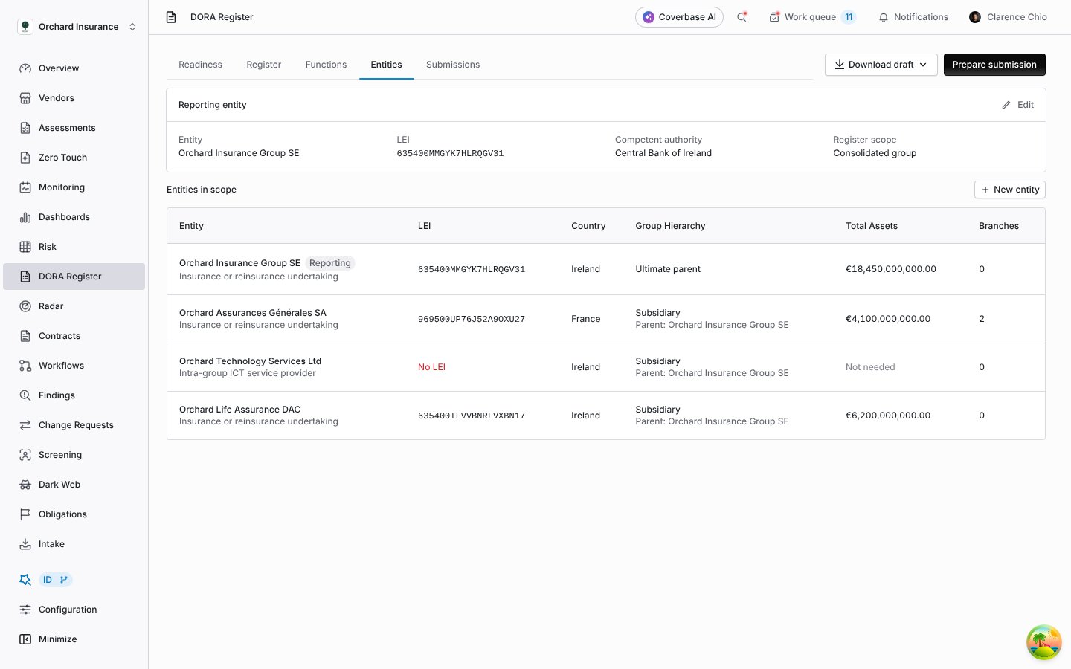Open the Intake tray icon
Viewport: 1071px width, 669px height.
click(x=25, y=544)
